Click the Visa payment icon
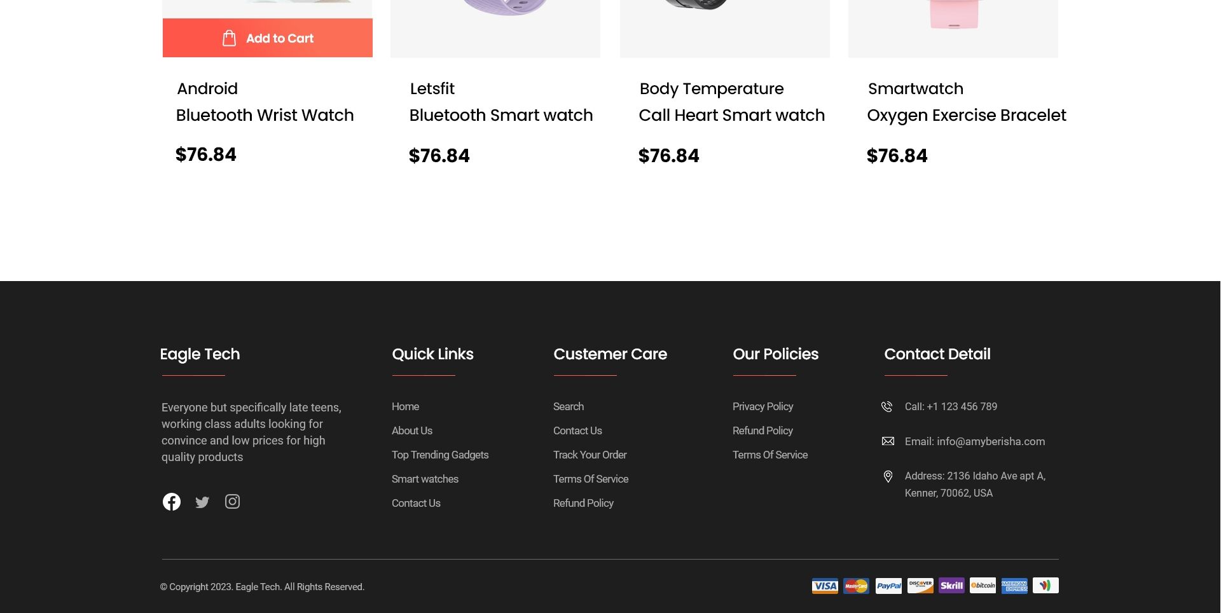Image resolution: width=1221 pixels, height=613 pixels. pos(825,586)
